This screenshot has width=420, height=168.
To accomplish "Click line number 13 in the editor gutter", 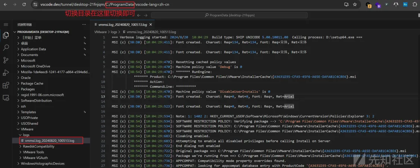I will [103, 96].
